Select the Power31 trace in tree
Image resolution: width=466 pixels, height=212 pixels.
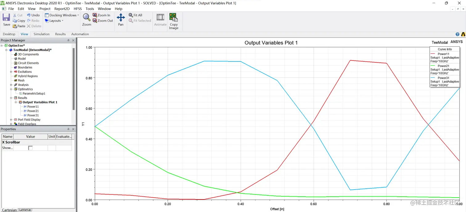[x=33, y=115]
